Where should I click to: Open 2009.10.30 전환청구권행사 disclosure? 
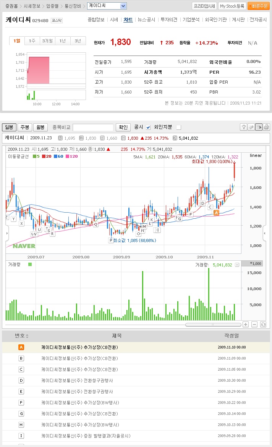pos(77,381)
